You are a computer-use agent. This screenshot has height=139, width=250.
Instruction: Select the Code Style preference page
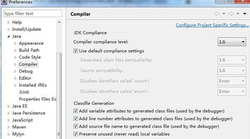30,57
